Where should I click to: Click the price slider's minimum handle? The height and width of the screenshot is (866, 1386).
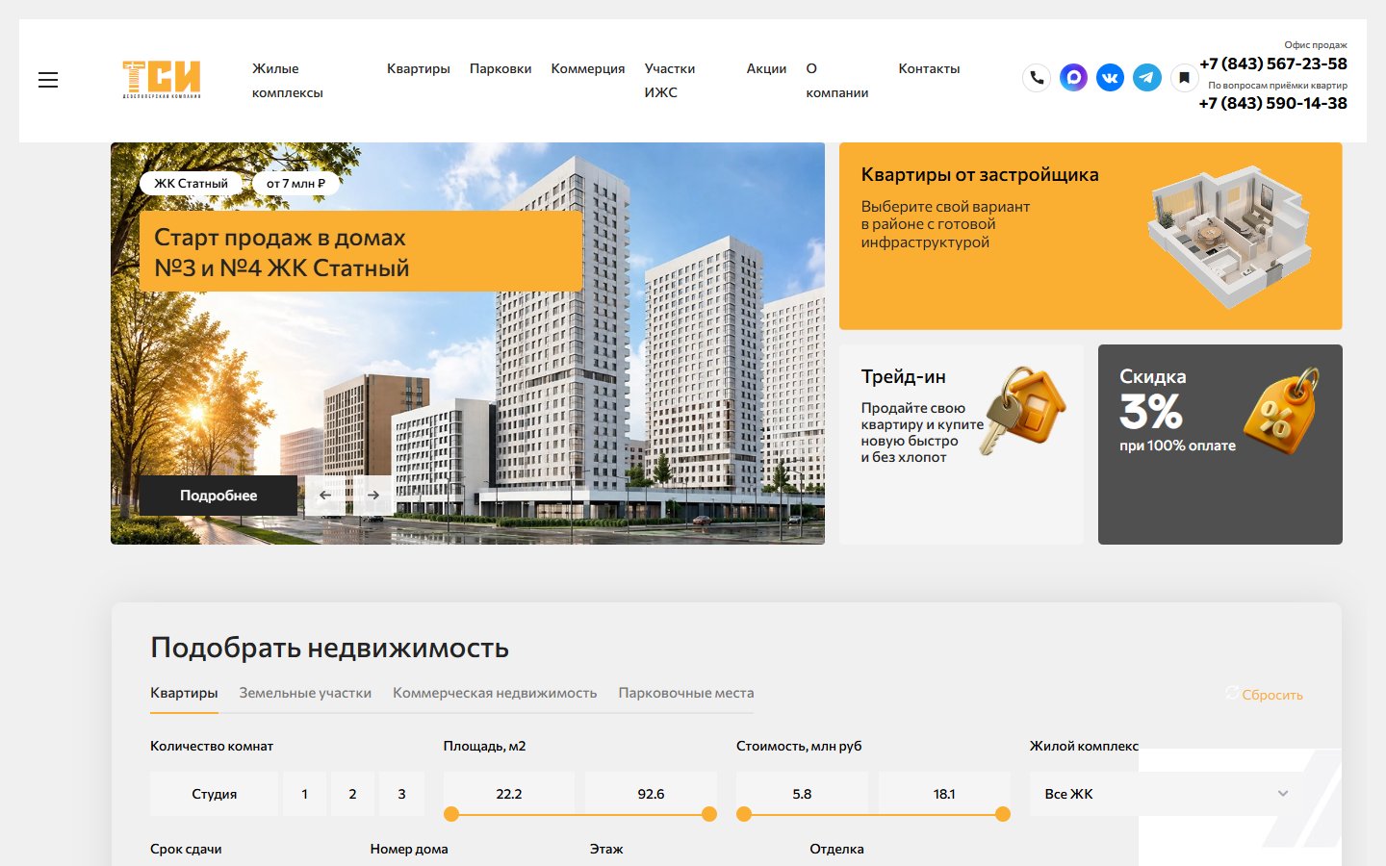(x=743, y=814)
